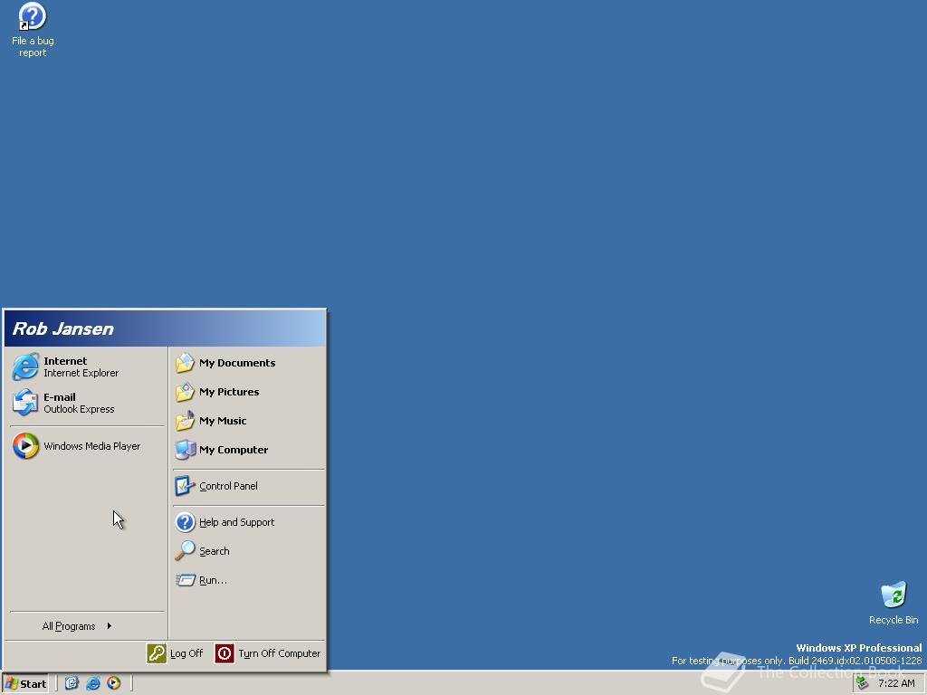Click the Search magnifying glass icon
Image resolution: width=927 pixels, height=695 pixels.
[185, 551]
